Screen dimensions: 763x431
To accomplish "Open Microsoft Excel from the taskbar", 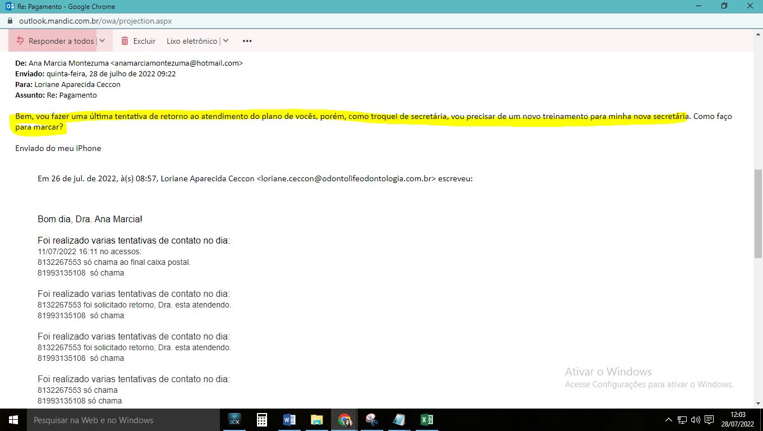I will (426, 420).
